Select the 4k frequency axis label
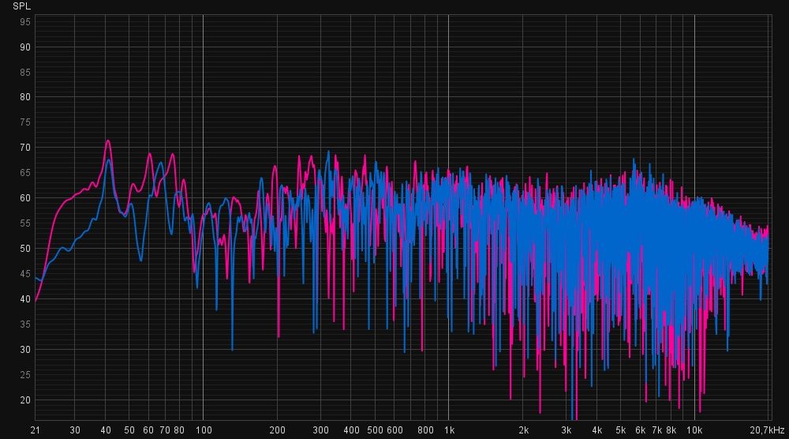 [596, 430]
